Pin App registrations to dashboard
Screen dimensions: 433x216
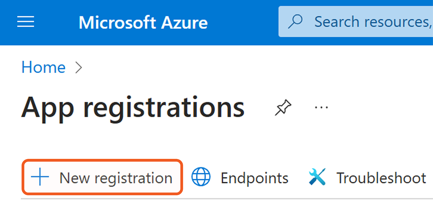pyautogui.click(x=283, y=107)
